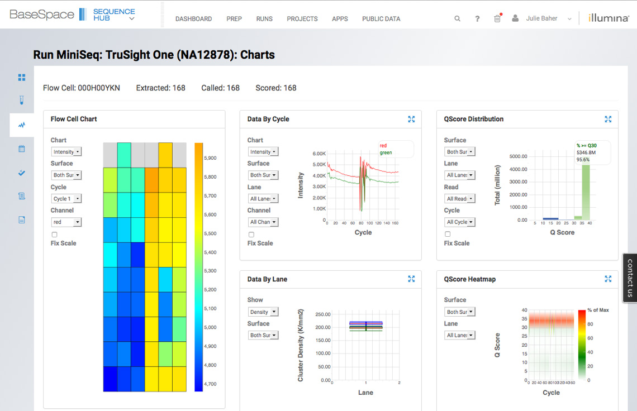This screenshot has width=637, height=411.
Task: Open the Cycle 1 dropdown
Action: click(x=66, y=199)
